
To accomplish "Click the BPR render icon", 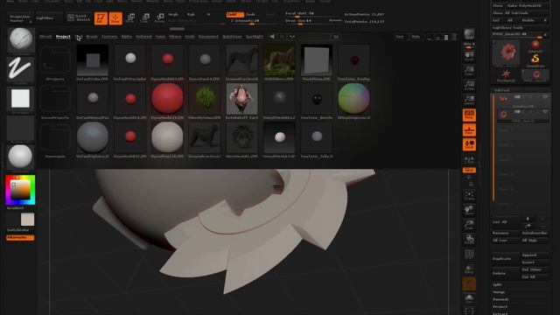I will (469, 34).
